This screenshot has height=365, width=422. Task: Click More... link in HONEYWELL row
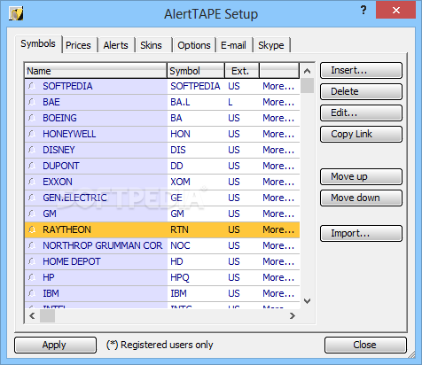278,134
